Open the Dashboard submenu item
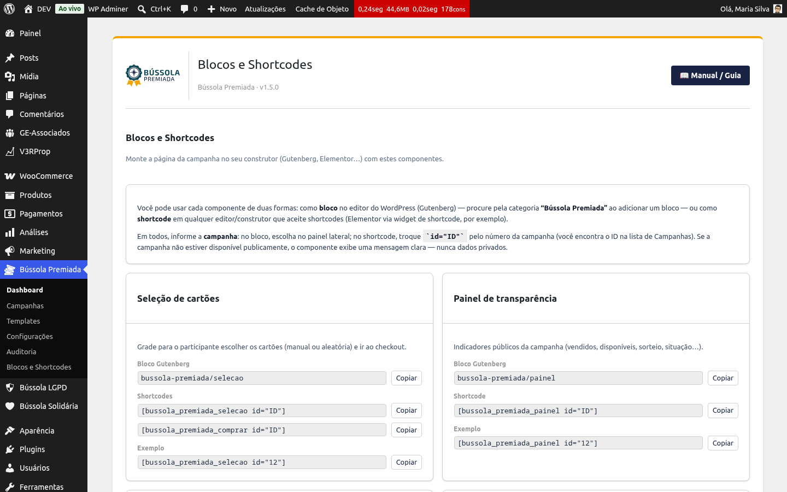This screenshot has width=787, height=492. coord(25,290)
